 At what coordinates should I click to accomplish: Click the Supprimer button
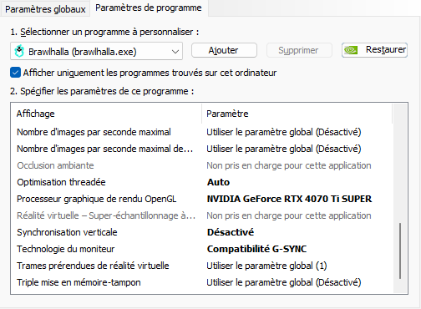click(299, 50)
